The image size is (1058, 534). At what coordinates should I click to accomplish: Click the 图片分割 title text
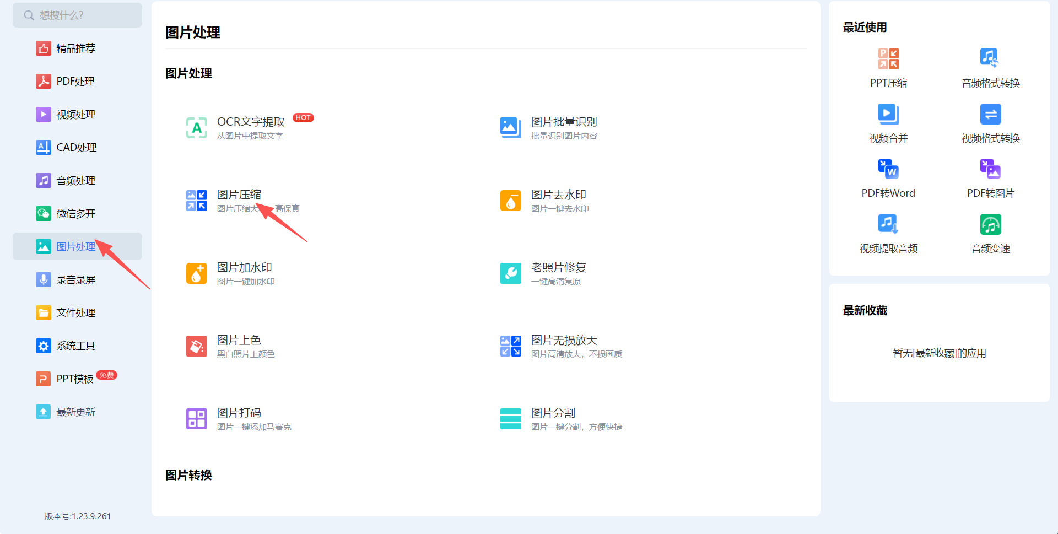553,413
